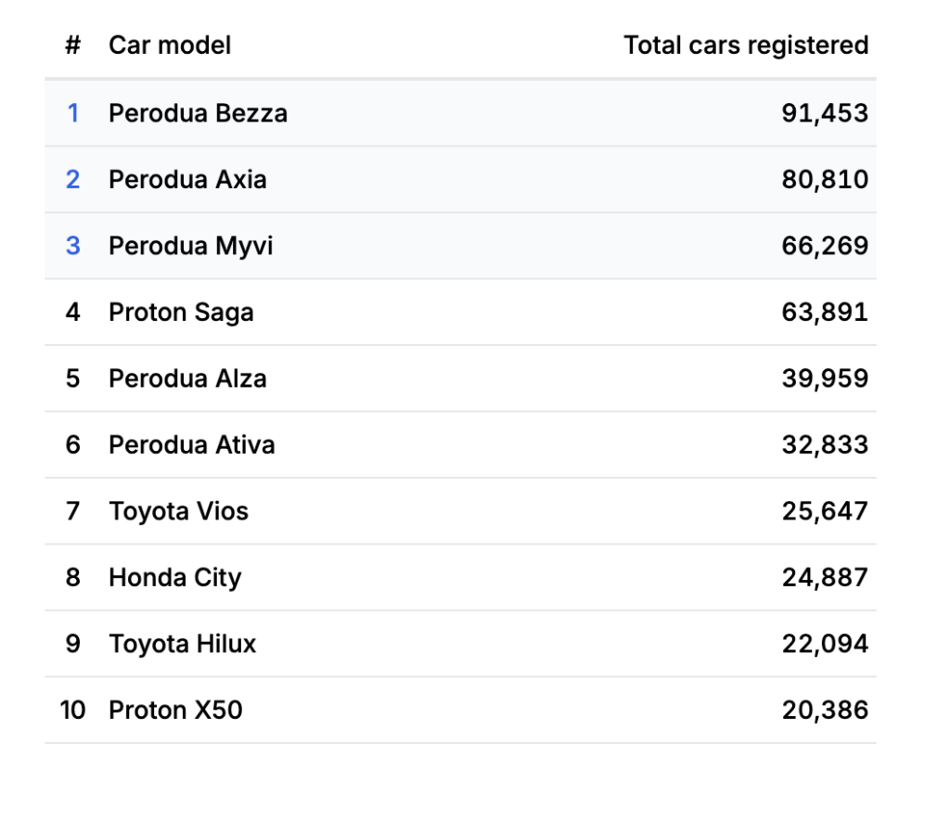Click the blue rank number 2
The height and width of the screenshot is (821, 950).
[72, 179]
